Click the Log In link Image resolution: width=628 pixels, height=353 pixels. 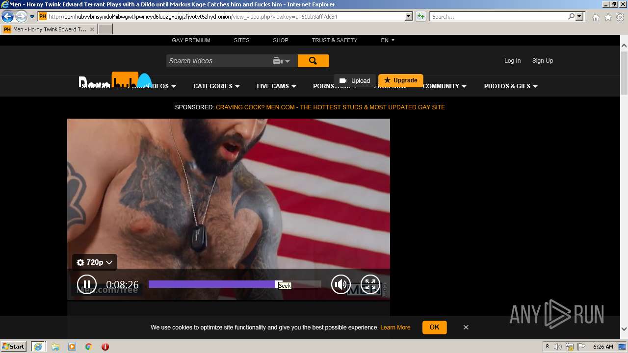point(512,61)
